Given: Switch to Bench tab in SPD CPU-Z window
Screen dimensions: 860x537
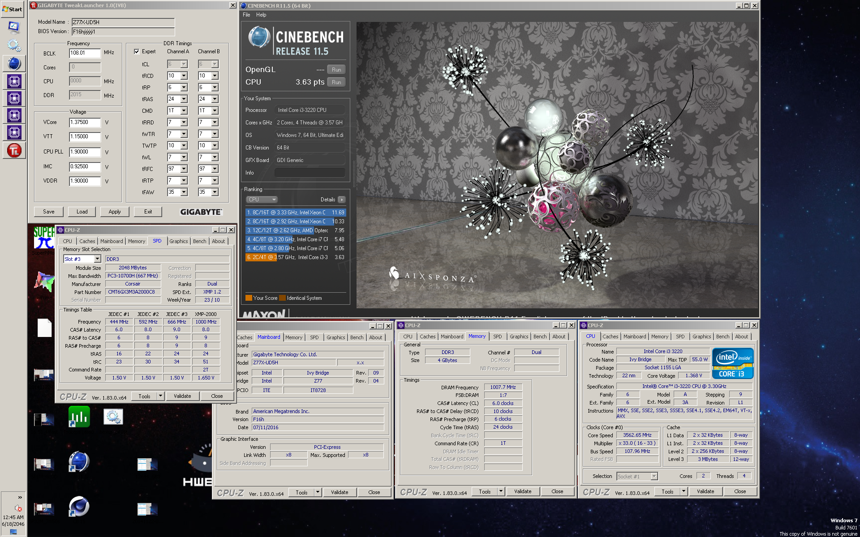Looking at the screenshot, I should click(200, 241).
